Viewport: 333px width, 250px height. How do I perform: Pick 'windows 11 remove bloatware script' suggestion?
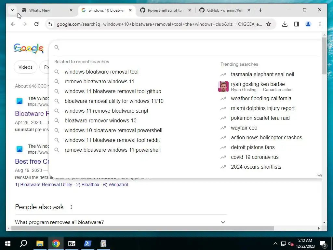106,111
